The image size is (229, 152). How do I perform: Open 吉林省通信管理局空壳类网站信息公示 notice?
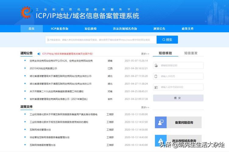tap(58, 99)
